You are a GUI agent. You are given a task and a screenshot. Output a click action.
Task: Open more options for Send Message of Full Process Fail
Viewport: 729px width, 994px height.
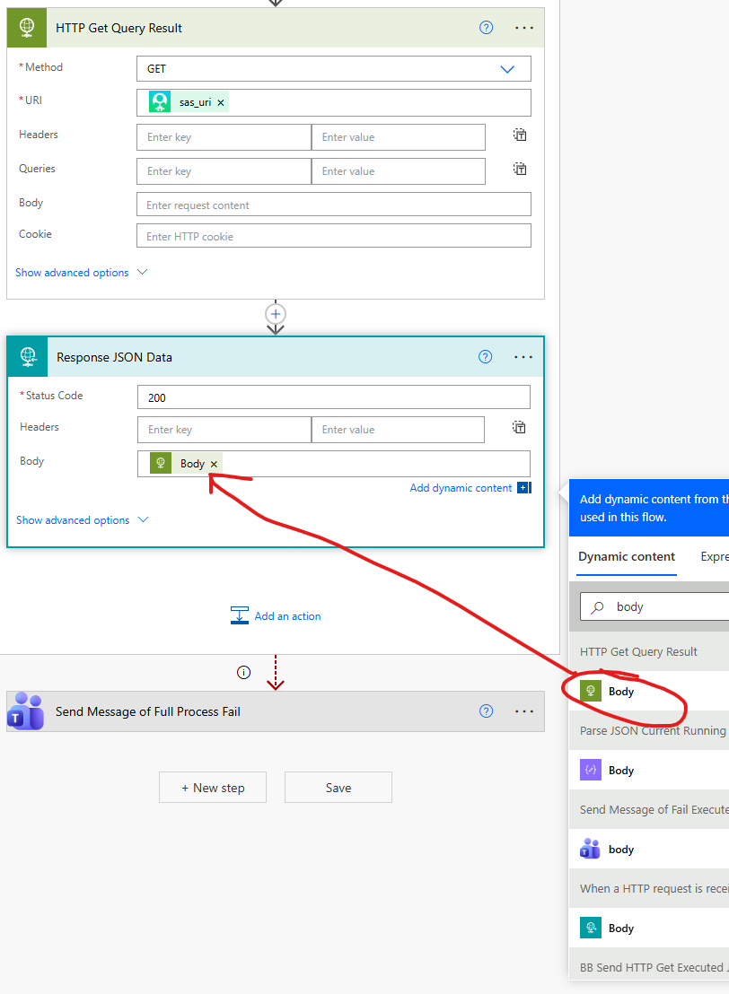tap(524, 711)
